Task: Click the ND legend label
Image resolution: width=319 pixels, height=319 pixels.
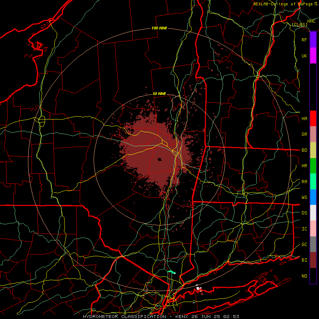Action: 304,276
